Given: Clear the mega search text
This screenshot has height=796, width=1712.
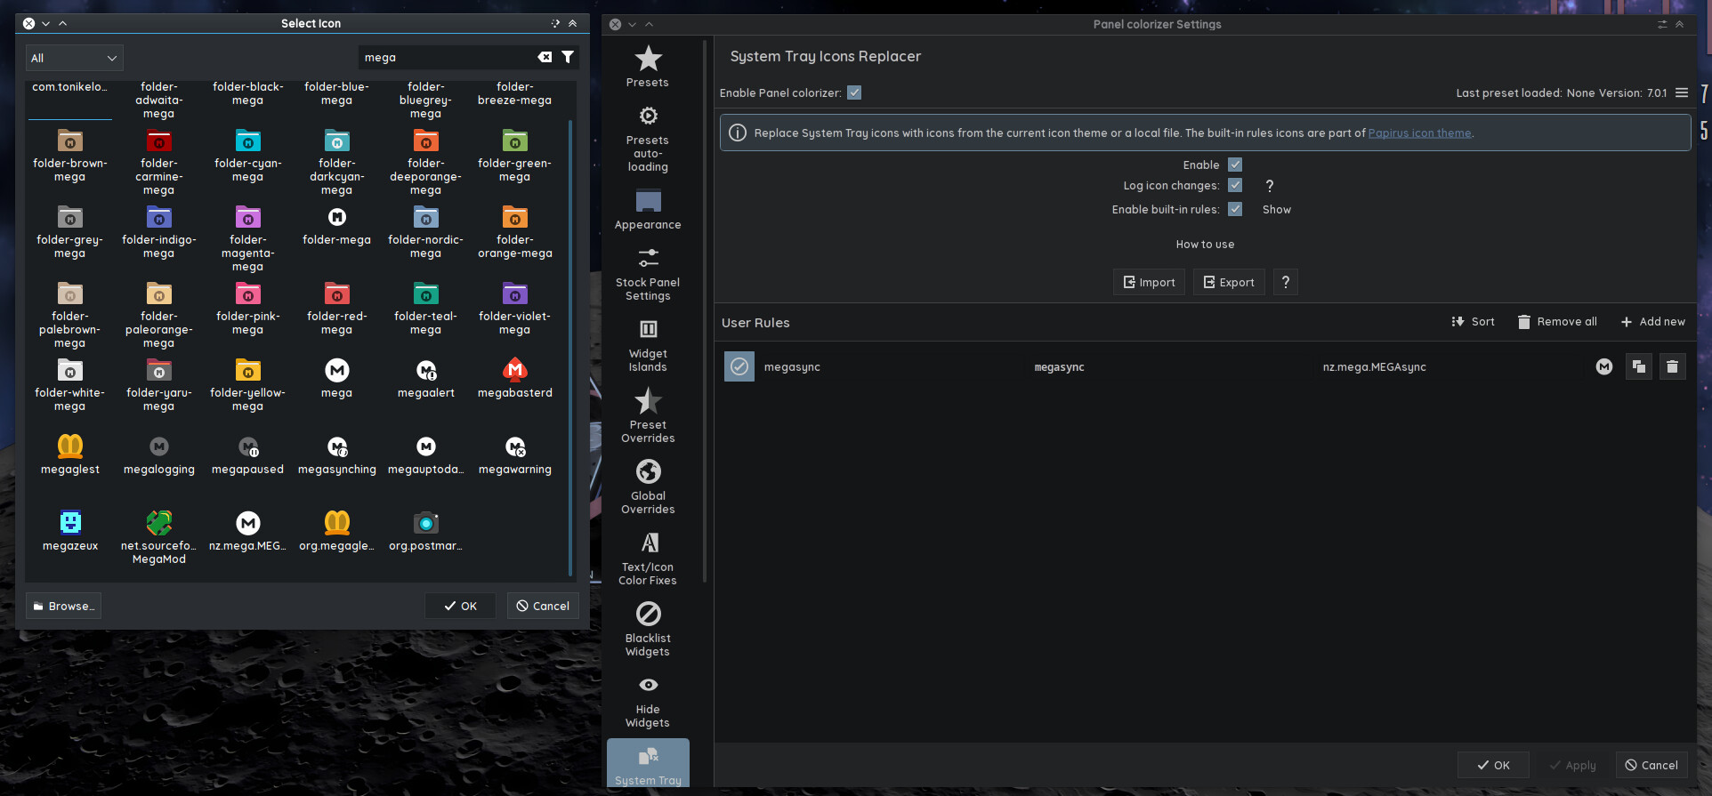Looking at the screenshot, I should tap(545, 58).
